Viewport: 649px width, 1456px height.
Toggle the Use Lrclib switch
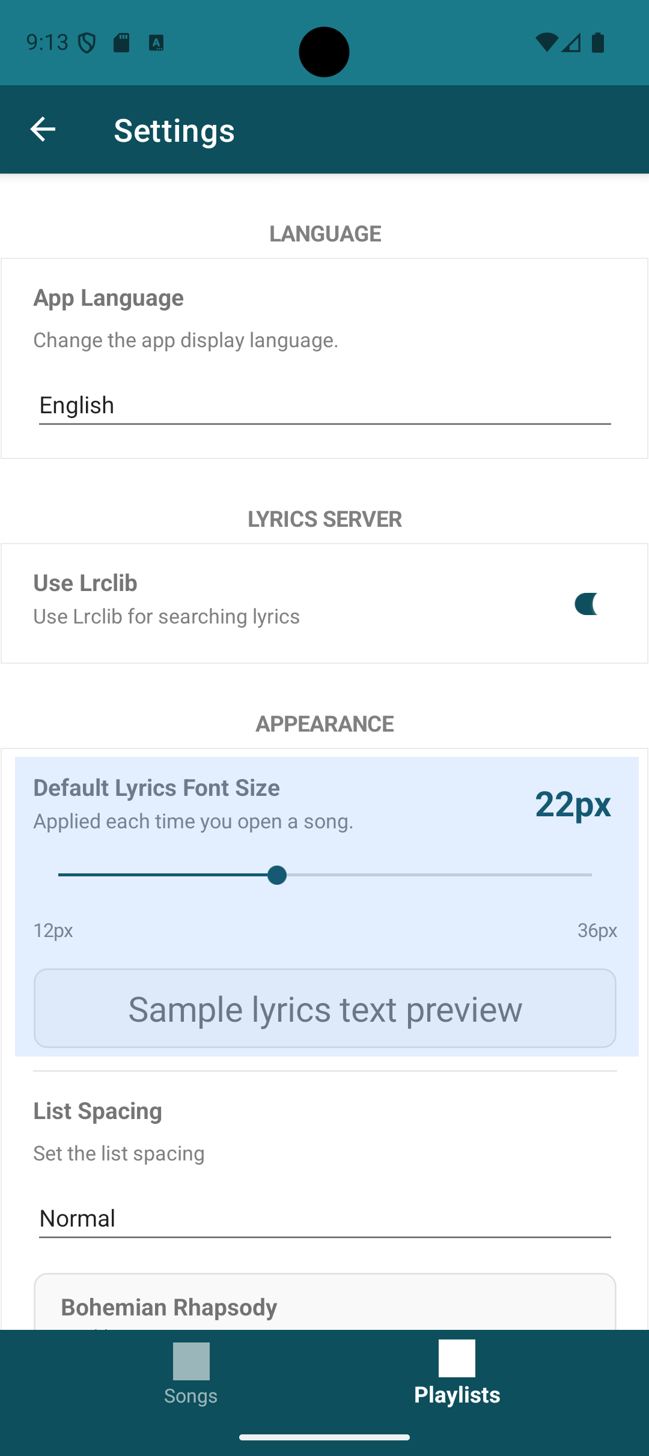point(587,604)
